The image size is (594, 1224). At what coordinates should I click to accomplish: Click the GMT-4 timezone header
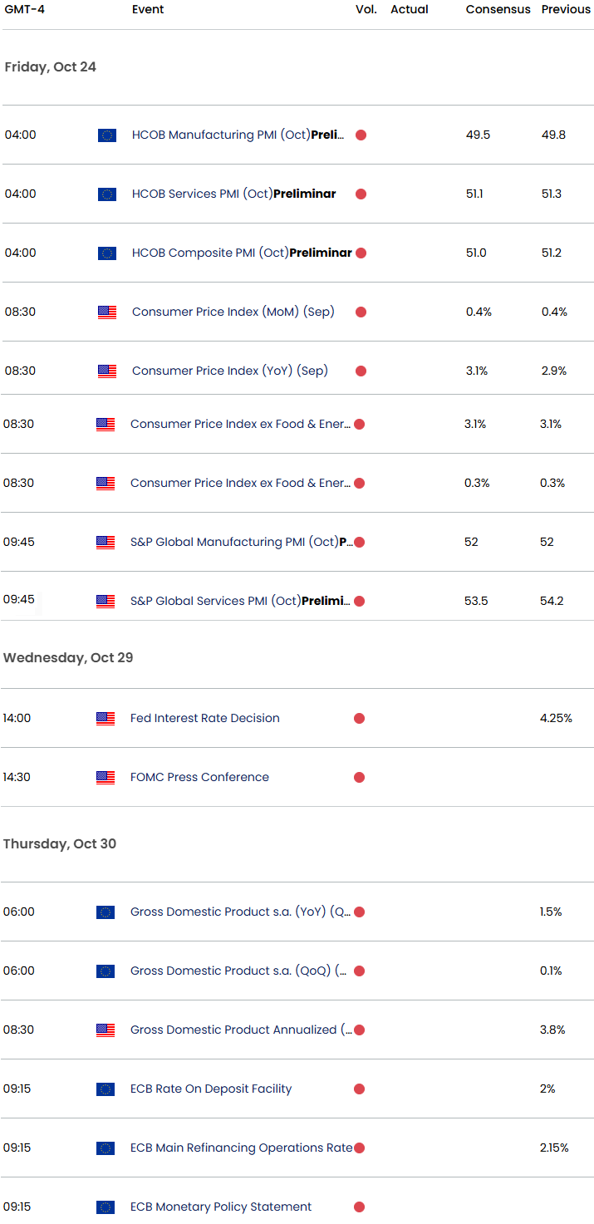click(x=25, y=10)
